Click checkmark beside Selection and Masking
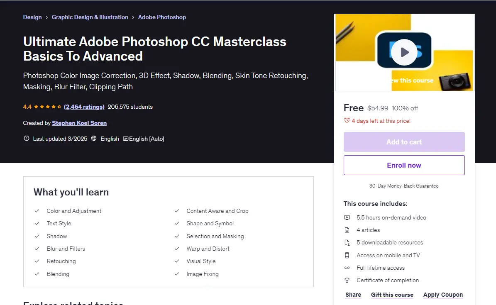Image resolution: width=496 pixels, height=305 pixels. [177, 237]
